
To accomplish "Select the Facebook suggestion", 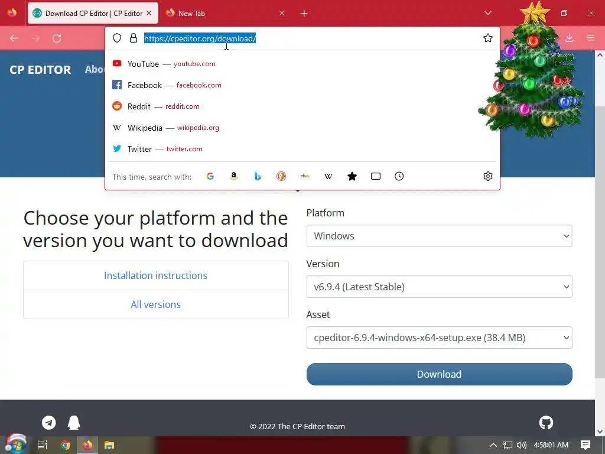I will (x=302, y=85).
